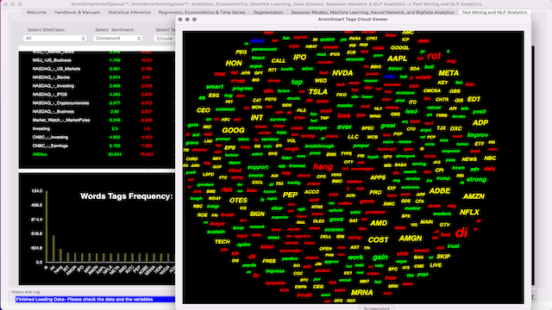This screenshot has width=552, height=310.
Task: Select the NASDAQ_-_Cryptocurrencies row
Action: (x=97, y=103)
